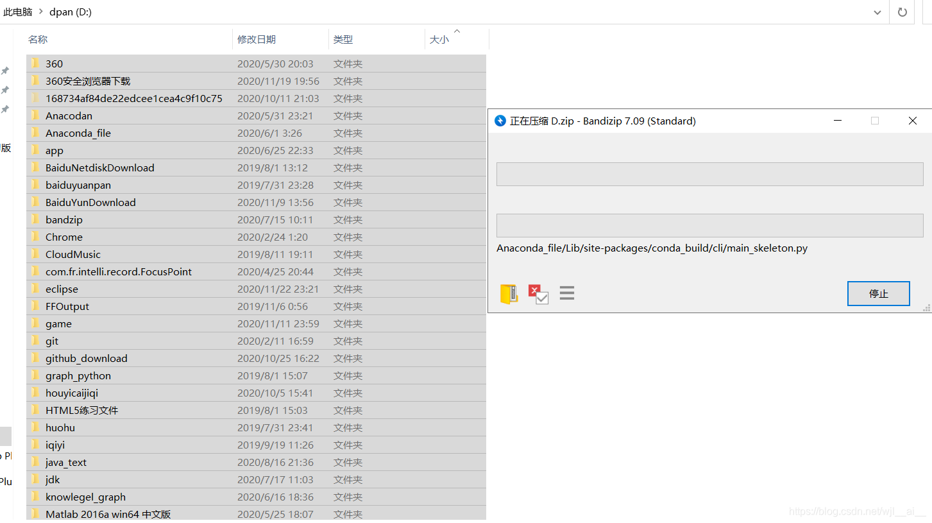Viewport: 932px width, 523px height.
Task: Click the lower progress bar in Bandizip
Action: [709, 225]
